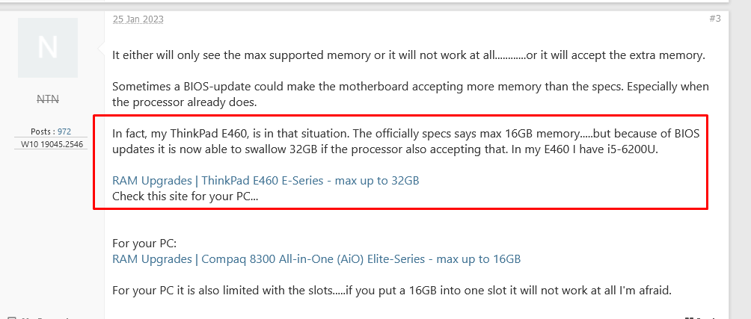The image size is (751, 319).
Task: Open the #3 post permalink
Action: pyautogui.click(x=714, y=19)
